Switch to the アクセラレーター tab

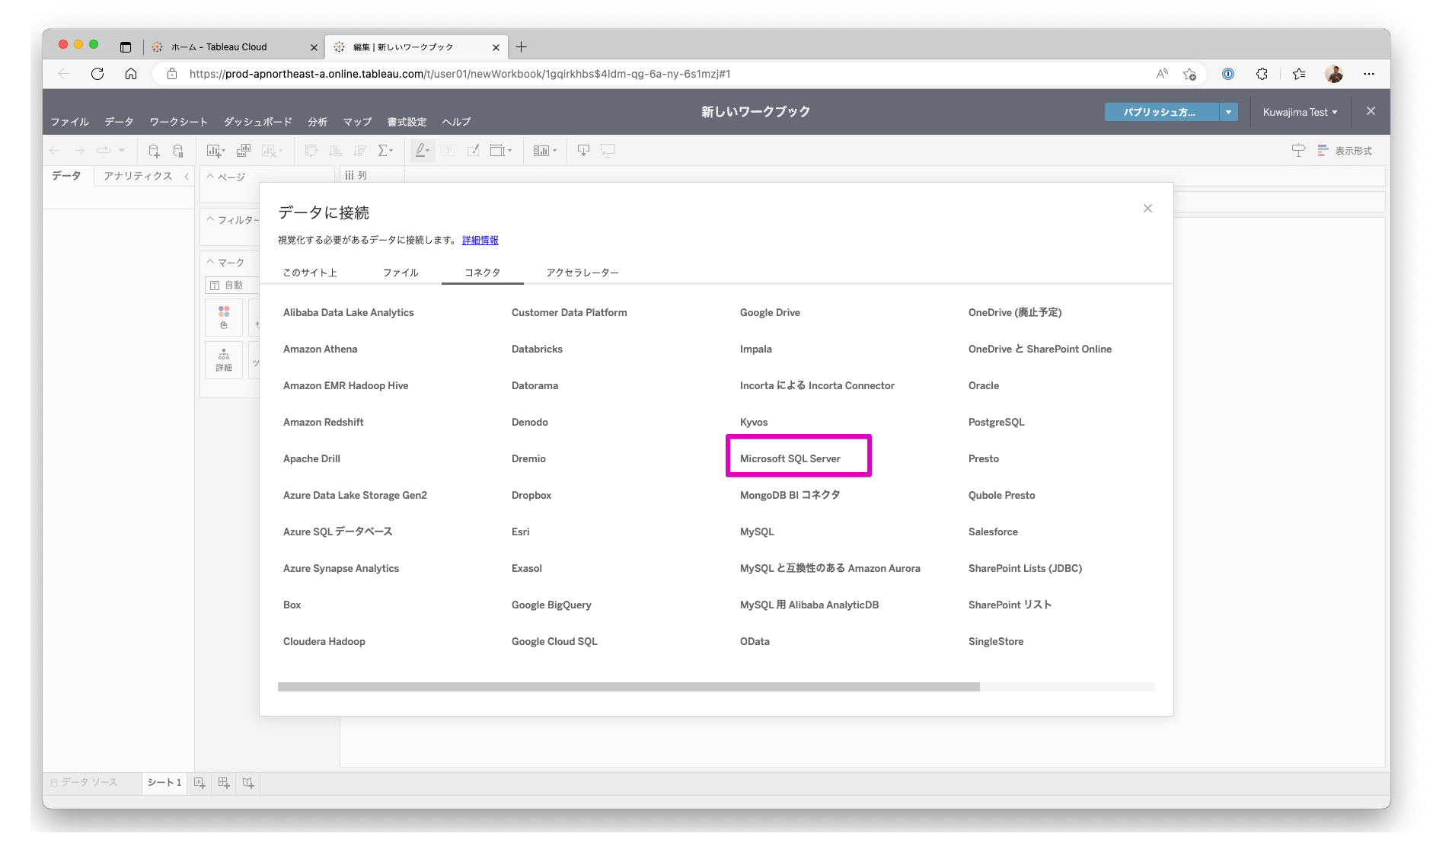582,273
